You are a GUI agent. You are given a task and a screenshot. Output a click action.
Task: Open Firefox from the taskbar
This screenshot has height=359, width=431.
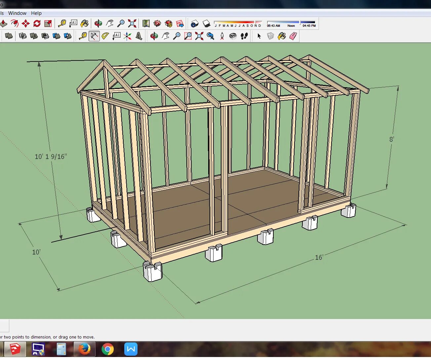pos(84,349)
